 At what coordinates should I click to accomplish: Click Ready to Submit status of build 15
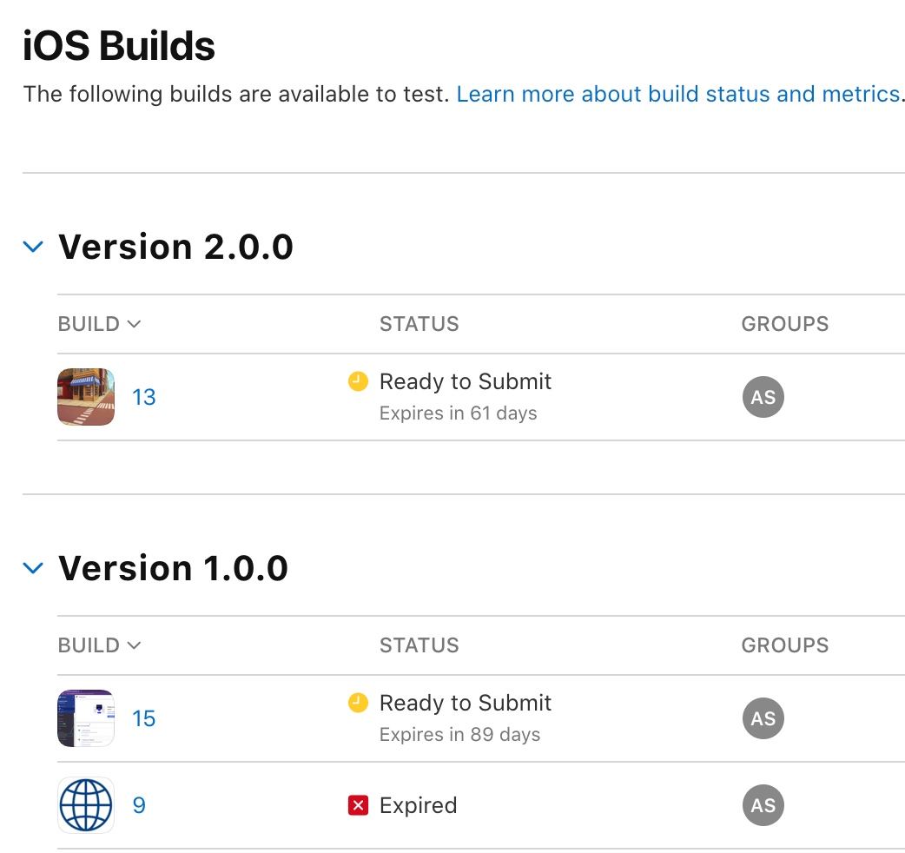(466, 703)
